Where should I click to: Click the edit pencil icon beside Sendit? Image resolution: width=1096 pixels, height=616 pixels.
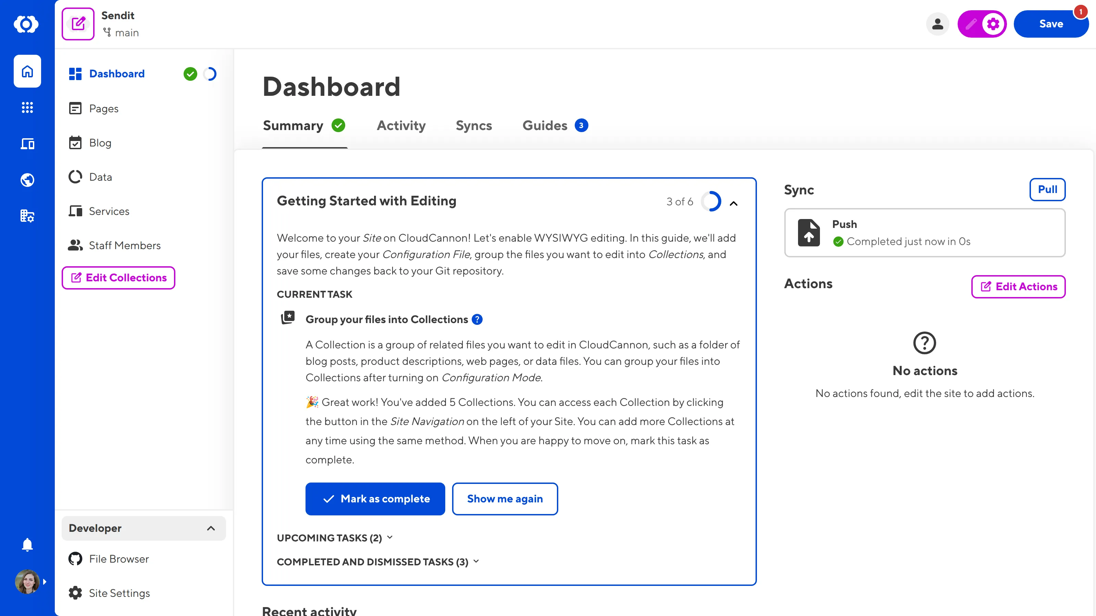tap(78, 23)
